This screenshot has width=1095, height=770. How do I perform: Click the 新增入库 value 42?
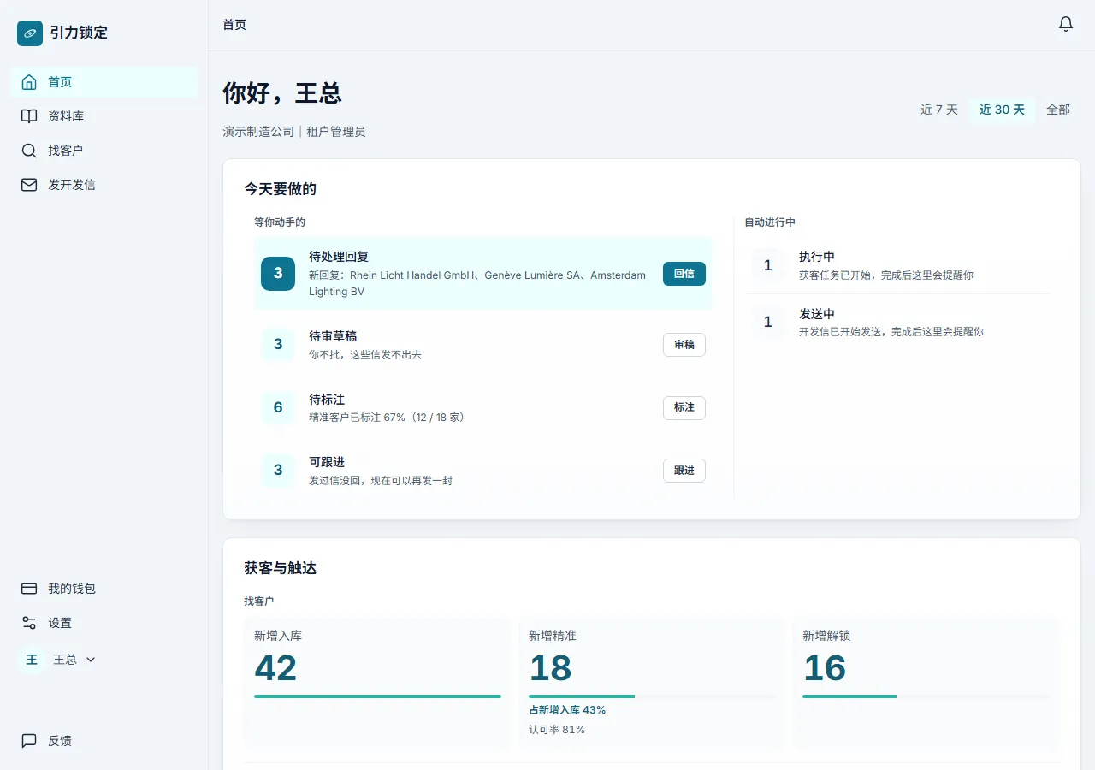click(x=275, y=668)
